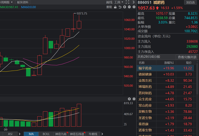Screen dimensions: 199x136
Task: Expand the 工具 tools dropdown
Action: pyautogui.click(x=119, y=2)
